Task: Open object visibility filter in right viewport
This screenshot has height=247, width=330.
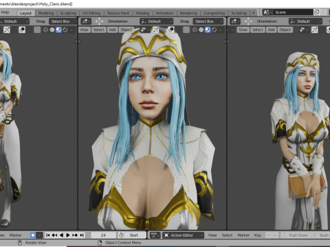Action: click(304, 30)
